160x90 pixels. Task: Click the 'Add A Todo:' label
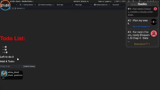(x=7, y=61)
